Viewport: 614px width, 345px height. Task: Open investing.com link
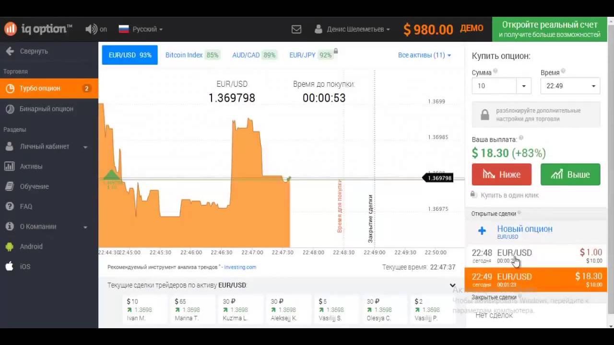point(240,267)
